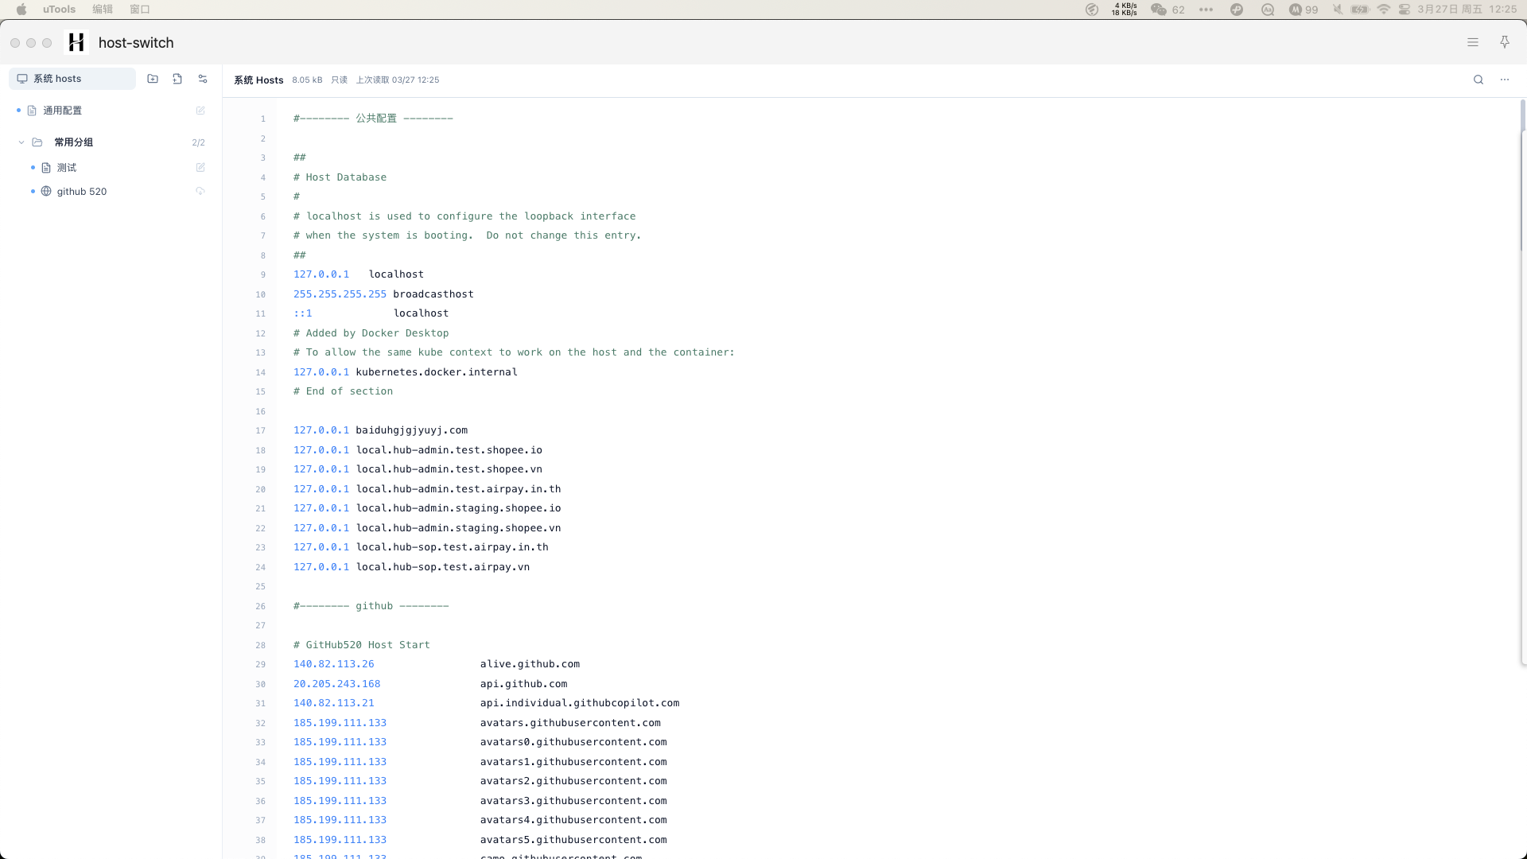Viewport: 1527px width, 859px height.
Task: Toggle the blue status dot for 通用配置
Action: coord(18,111)
